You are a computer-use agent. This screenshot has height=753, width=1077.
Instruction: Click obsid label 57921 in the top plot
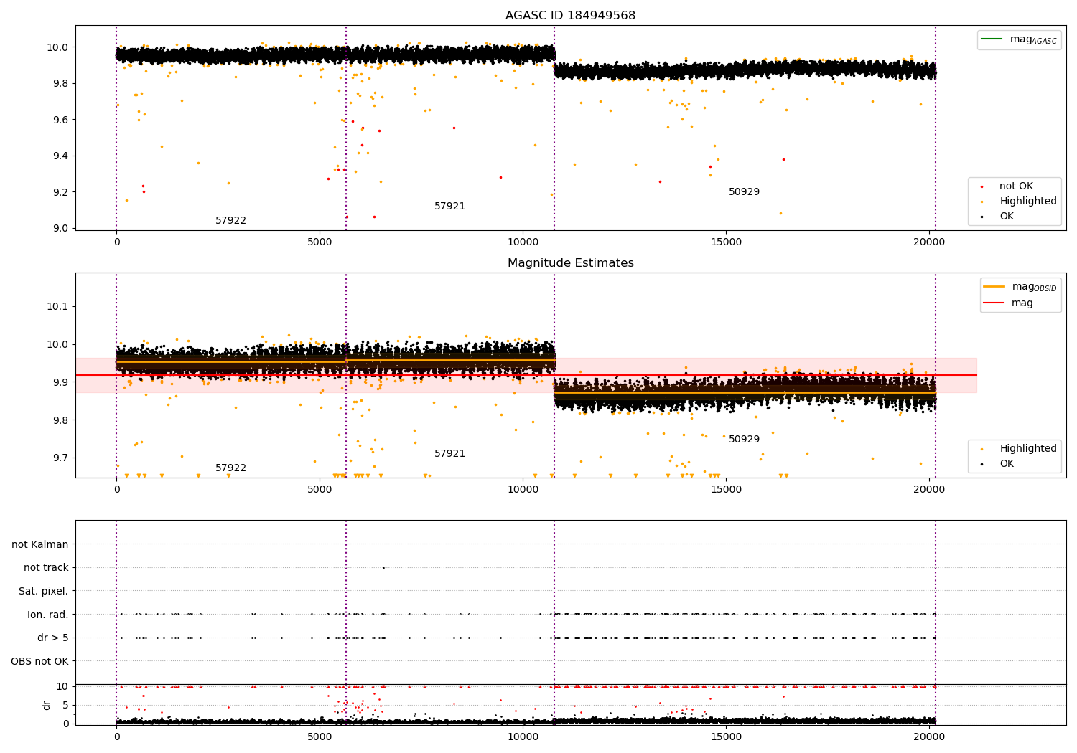click(x=449, y=207)
